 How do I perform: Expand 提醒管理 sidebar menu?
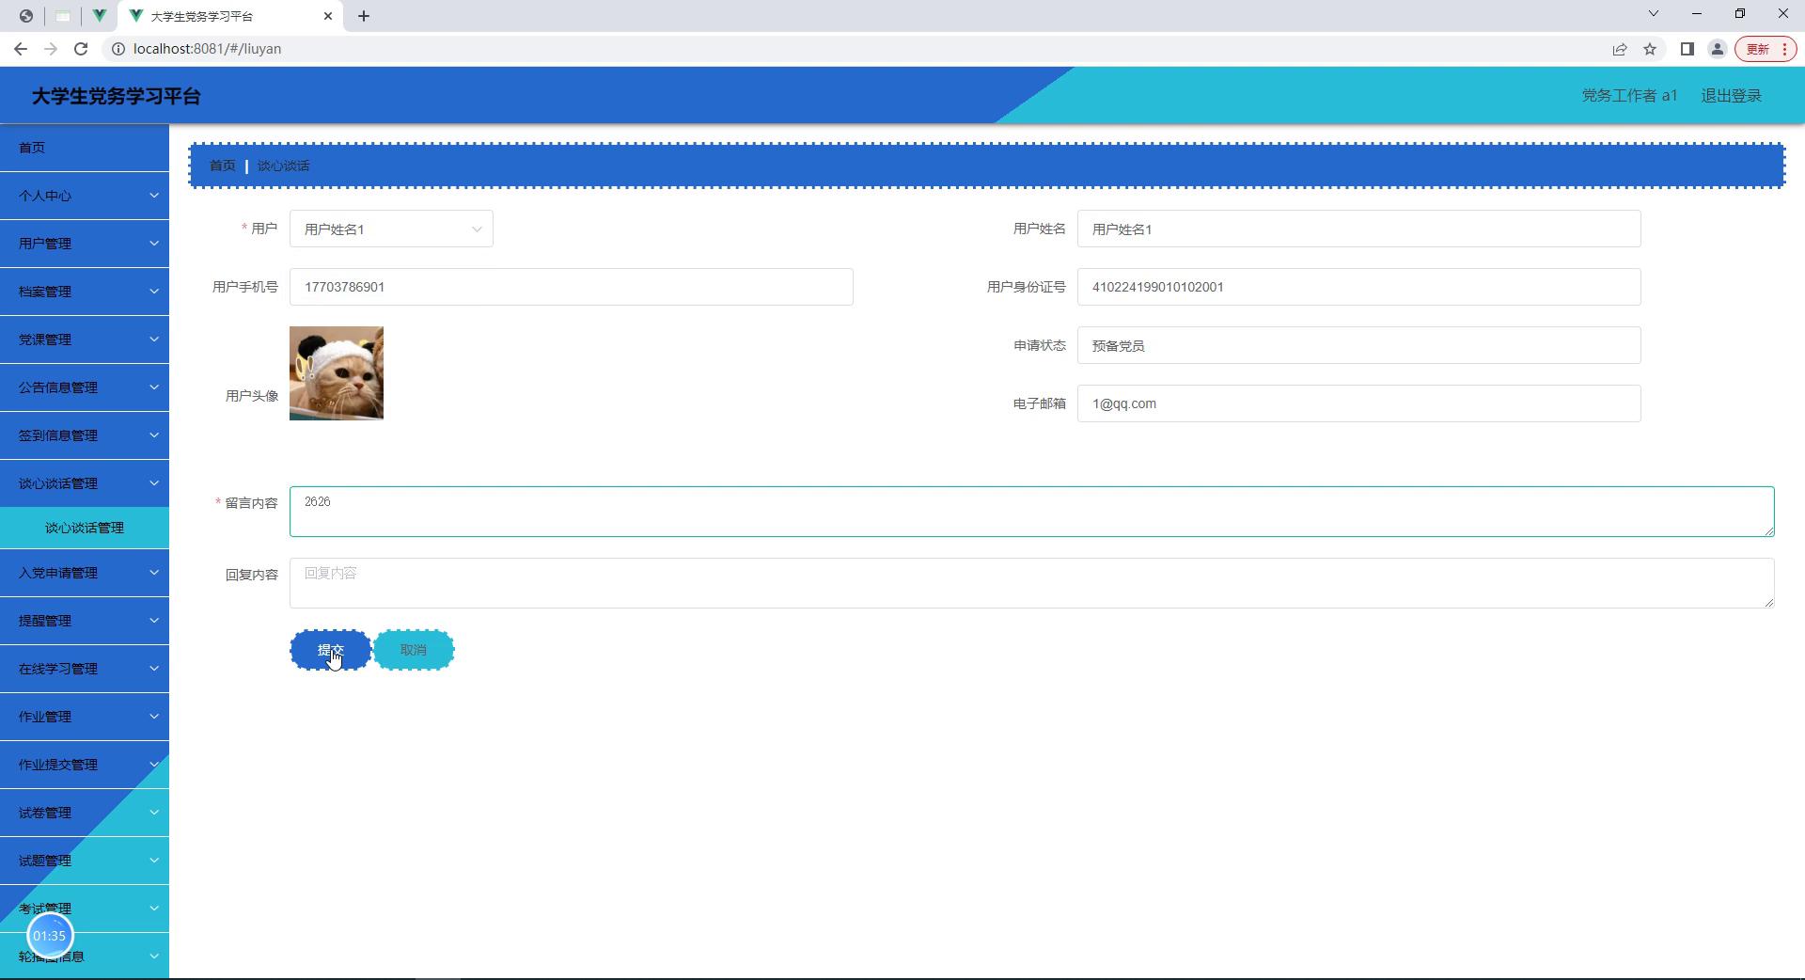pyautogui.click(x=85, y=621)
